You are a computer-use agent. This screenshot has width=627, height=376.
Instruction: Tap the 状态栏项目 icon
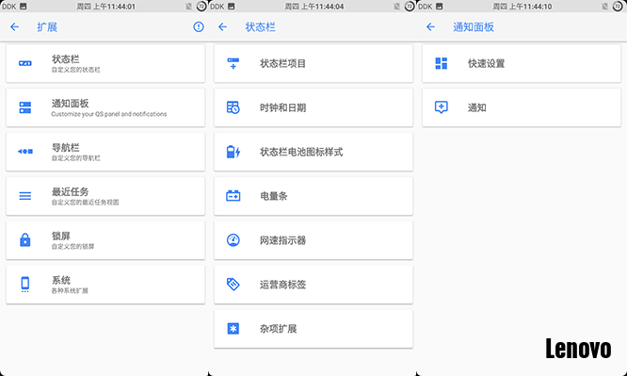pos(233,63)
